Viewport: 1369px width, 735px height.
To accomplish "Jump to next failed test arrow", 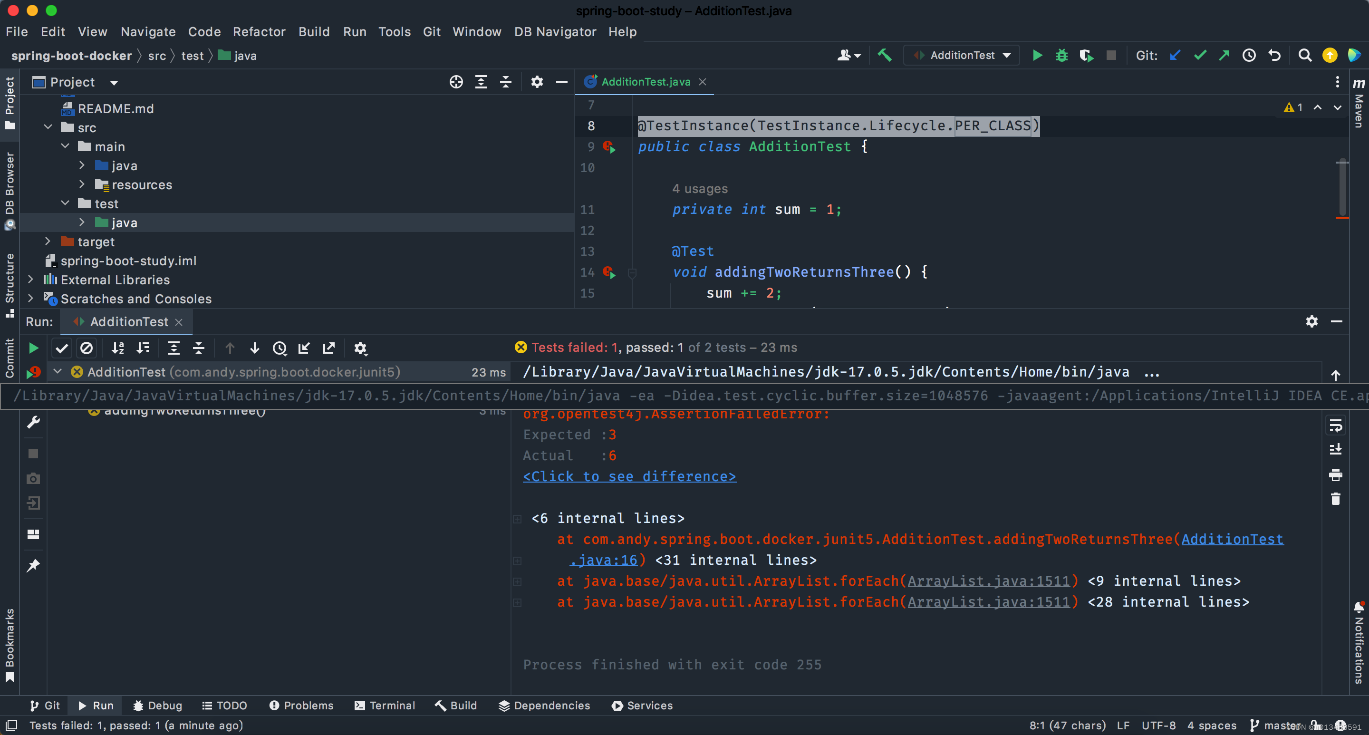I will 255,348.
